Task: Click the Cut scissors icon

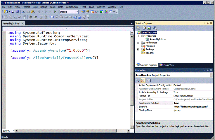Action: pyautogui.click(x=23, y=12)
